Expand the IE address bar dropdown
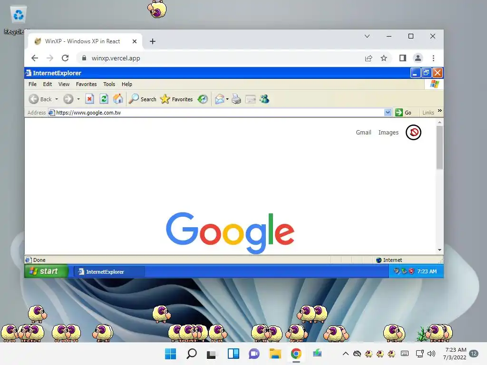The width and height of the screenshot is (487, 365). click(388, 112)
